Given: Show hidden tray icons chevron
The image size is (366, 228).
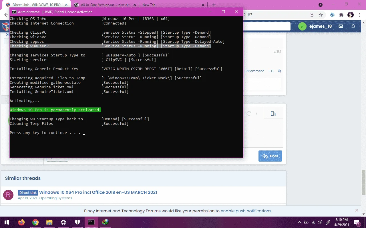Looking at the screenshot, I should coord(299,222).
